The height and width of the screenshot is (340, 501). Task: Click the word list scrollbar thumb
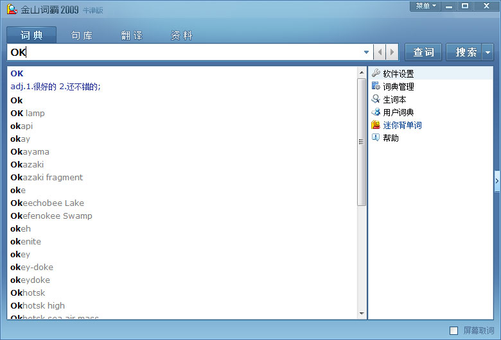[x=362, y=142]
